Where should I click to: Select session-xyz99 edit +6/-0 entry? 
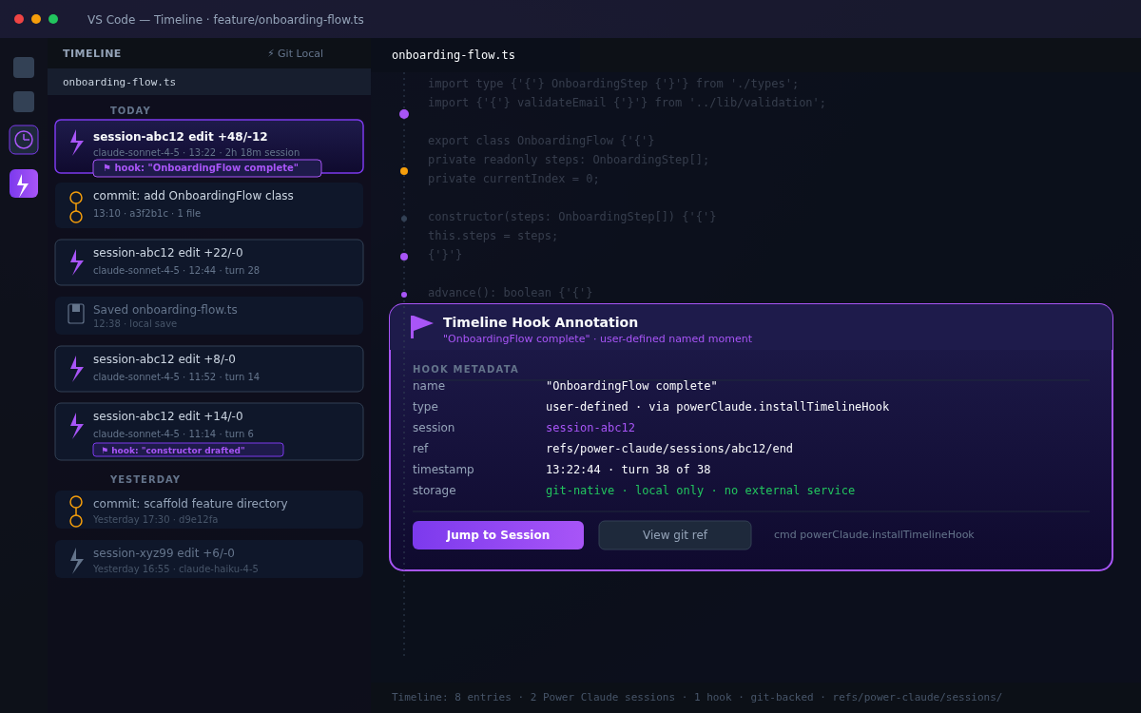pyautogui.click(x=209, y=559)
